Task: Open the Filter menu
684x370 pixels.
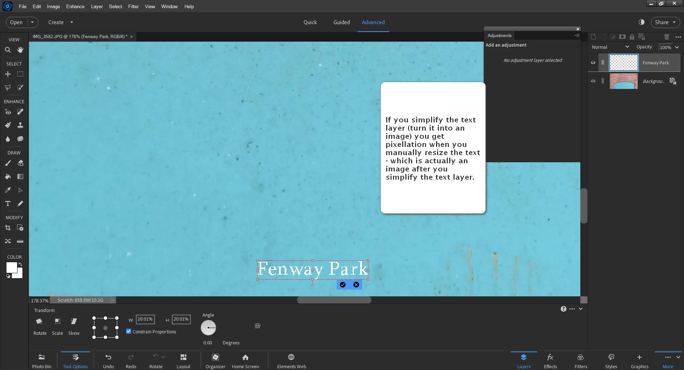Action: (x=133, y=6)
